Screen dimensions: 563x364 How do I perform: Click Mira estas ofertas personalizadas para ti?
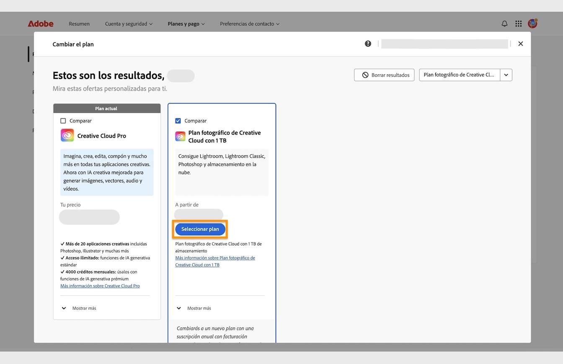pos(110,89)
